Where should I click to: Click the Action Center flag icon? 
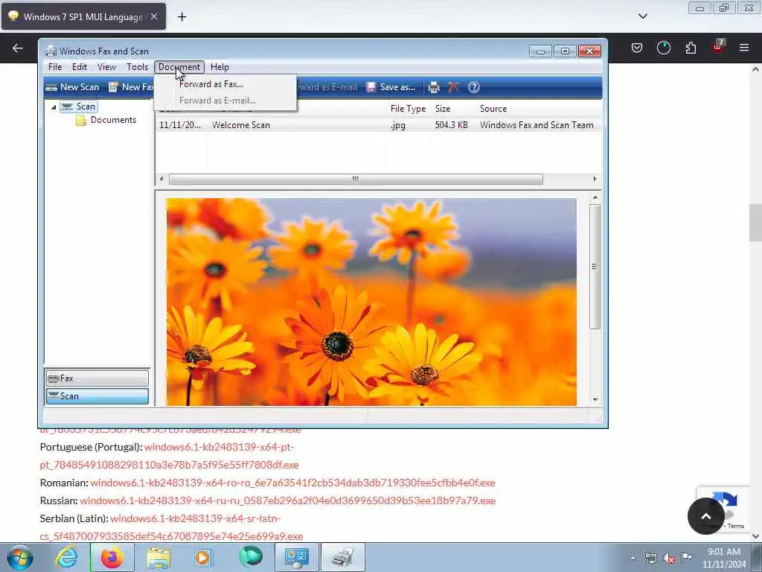tap(686, 558)
